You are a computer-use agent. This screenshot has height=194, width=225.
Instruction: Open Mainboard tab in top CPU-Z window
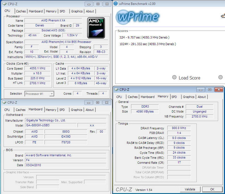click(36, 11)
